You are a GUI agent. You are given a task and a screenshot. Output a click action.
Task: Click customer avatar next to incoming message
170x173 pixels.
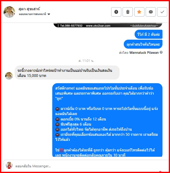point(9,76)
